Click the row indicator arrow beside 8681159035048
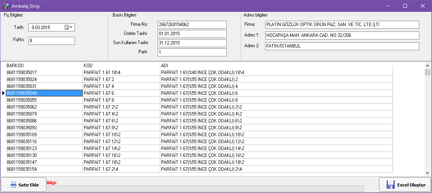The image size is (432, 193). 3,93
